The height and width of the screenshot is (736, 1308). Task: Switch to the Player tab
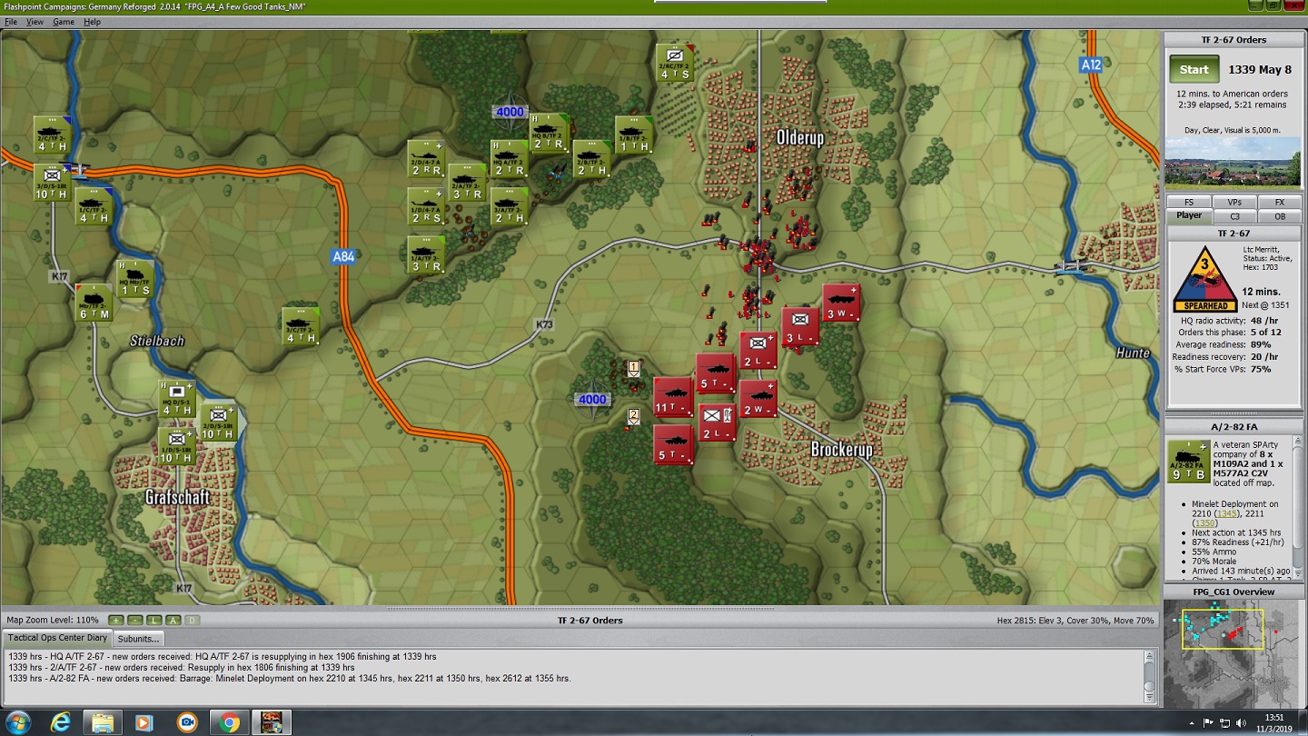[x=1189, y=216]
